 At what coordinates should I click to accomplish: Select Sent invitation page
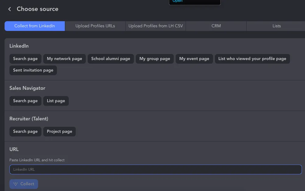click(33, 70)
